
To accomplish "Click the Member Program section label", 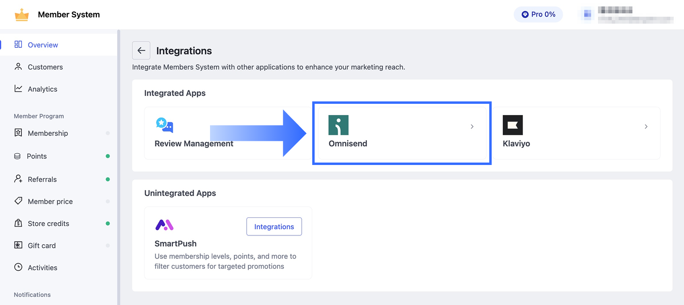I will [x=39, y=116].
